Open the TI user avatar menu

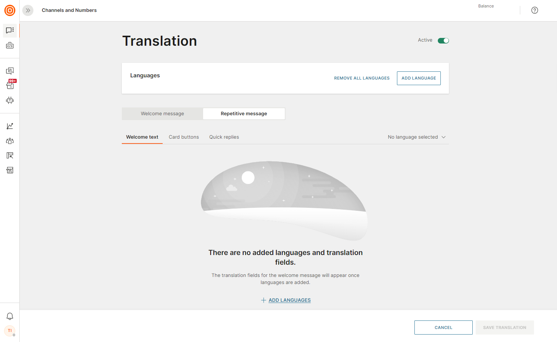pos(10,330)
